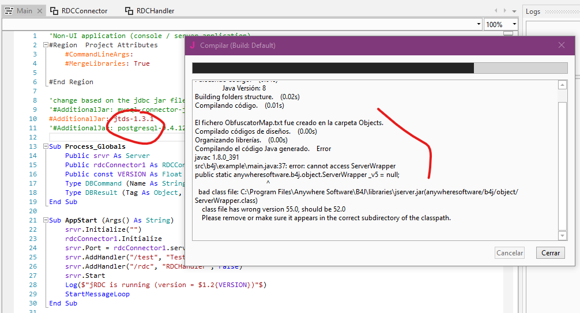Open the sub selector combo box
Screen dimensions: 580x313
pyautogui.click(x=242, y=24)
